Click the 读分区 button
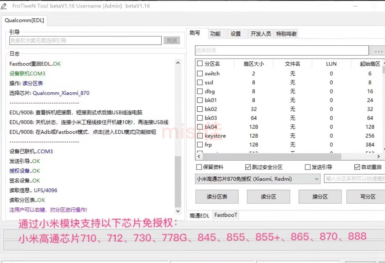This screenshot has height=263, width=385. click(x=268, y=197)
